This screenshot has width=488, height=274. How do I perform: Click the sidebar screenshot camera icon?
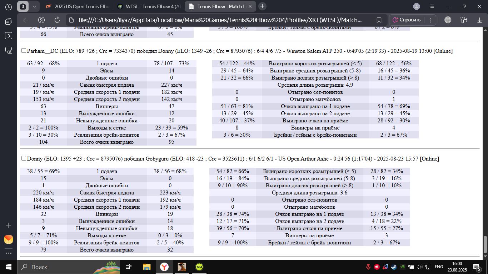coord(9,50)
